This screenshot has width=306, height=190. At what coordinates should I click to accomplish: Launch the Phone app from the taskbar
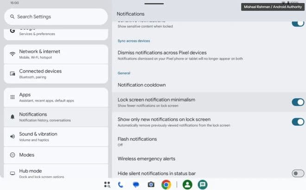(121, 184)
